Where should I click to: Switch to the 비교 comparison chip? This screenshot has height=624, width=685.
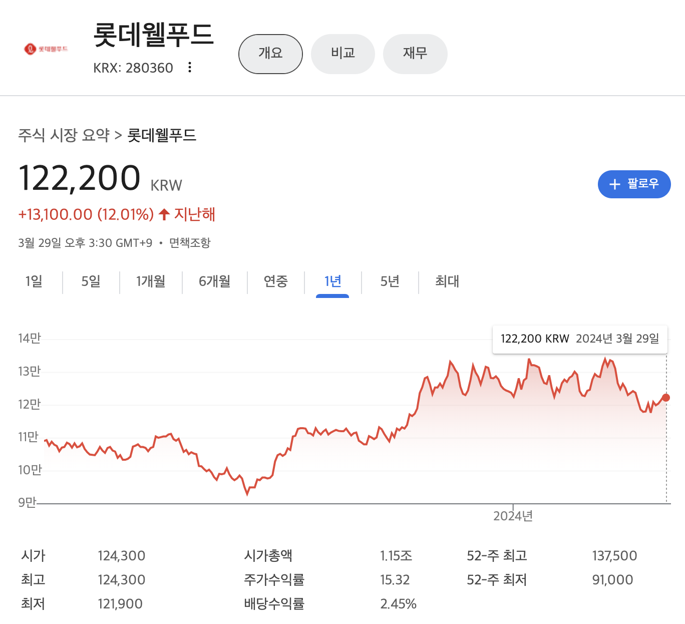point(343,54)
